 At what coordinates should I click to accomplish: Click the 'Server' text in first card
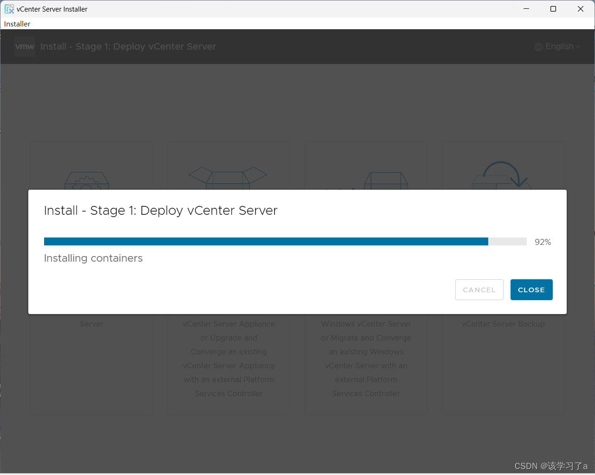tap(91, 324)
